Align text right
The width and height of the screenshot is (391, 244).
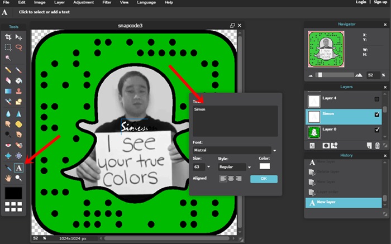239,179
